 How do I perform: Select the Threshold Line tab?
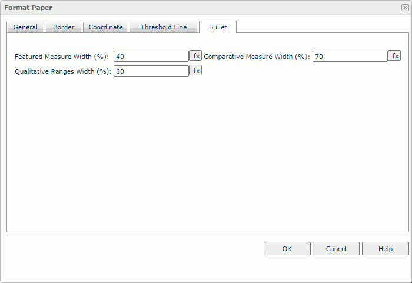click(x=163, y=27)
